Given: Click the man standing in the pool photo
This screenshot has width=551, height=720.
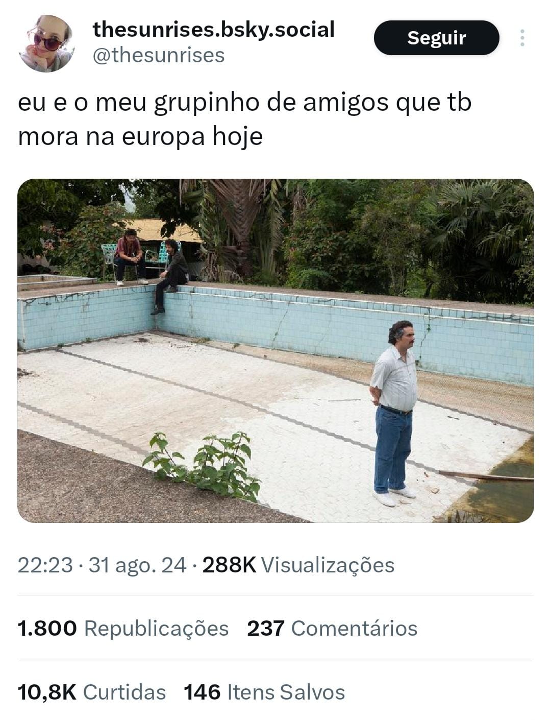Looking at the screenshot, I should pyautogui.click(x=394, y=414).
